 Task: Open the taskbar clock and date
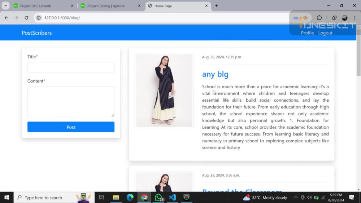click(x=336, y=198)
